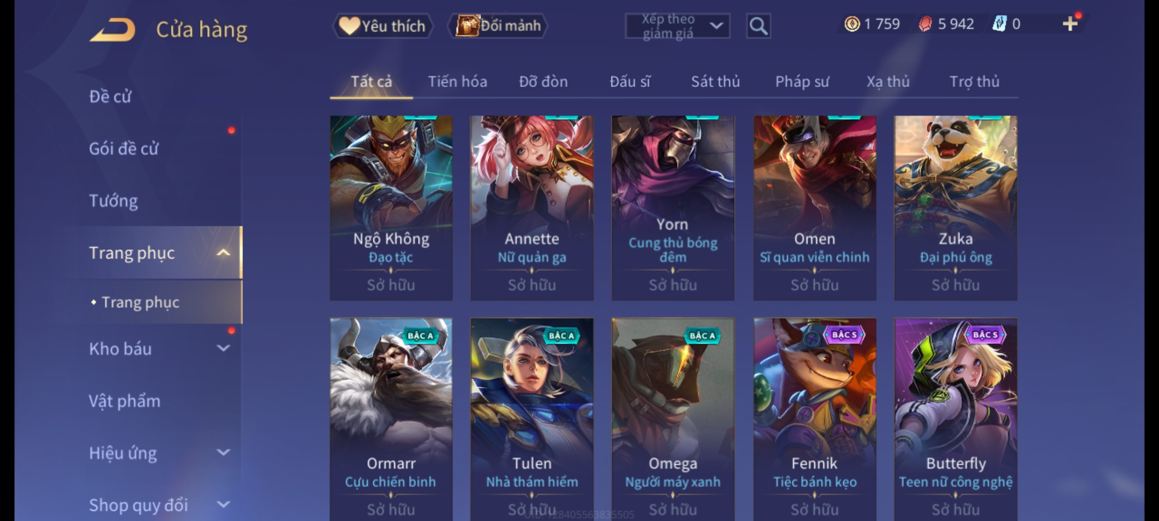
Task: Switch to the Sát thủ tab
Action: click(715, 82)
